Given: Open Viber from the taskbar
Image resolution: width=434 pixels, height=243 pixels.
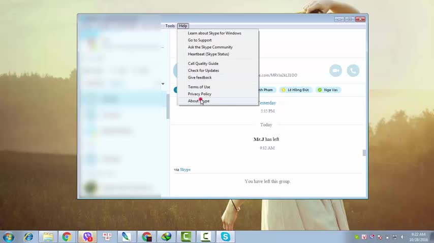Looking at the screenshot, I should point(87,236).
